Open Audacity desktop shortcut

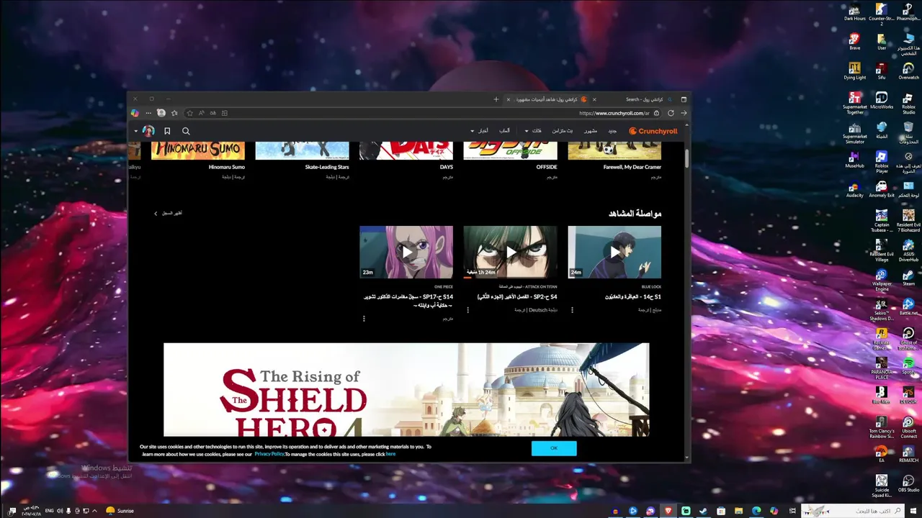(x=854, y=189)
